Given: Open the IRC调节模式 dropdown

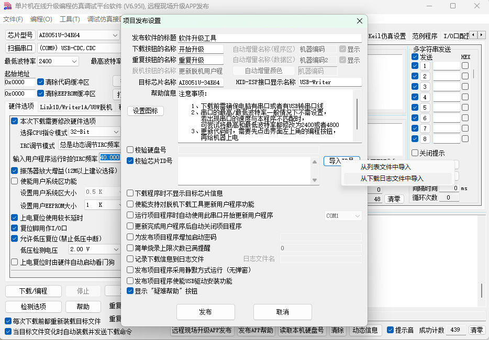Looking at the screenshot, I should click(90, 145).
